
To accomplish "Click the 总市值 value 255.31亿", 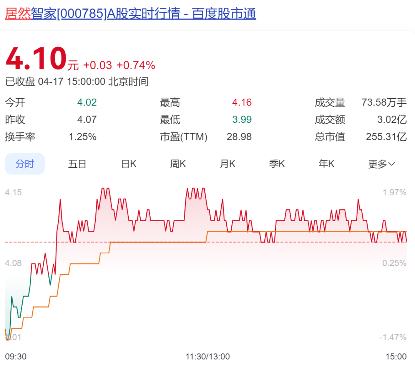I will tap(387, 137).
